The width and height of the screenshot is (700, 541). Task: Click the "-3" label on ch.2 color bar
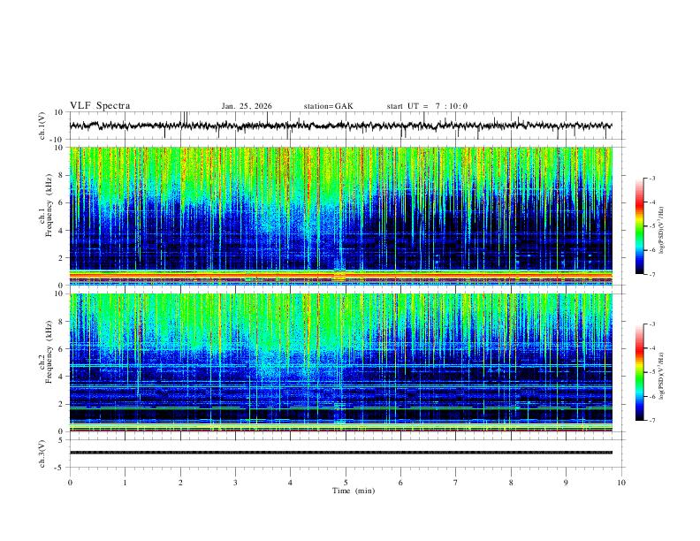pos(651,324)
